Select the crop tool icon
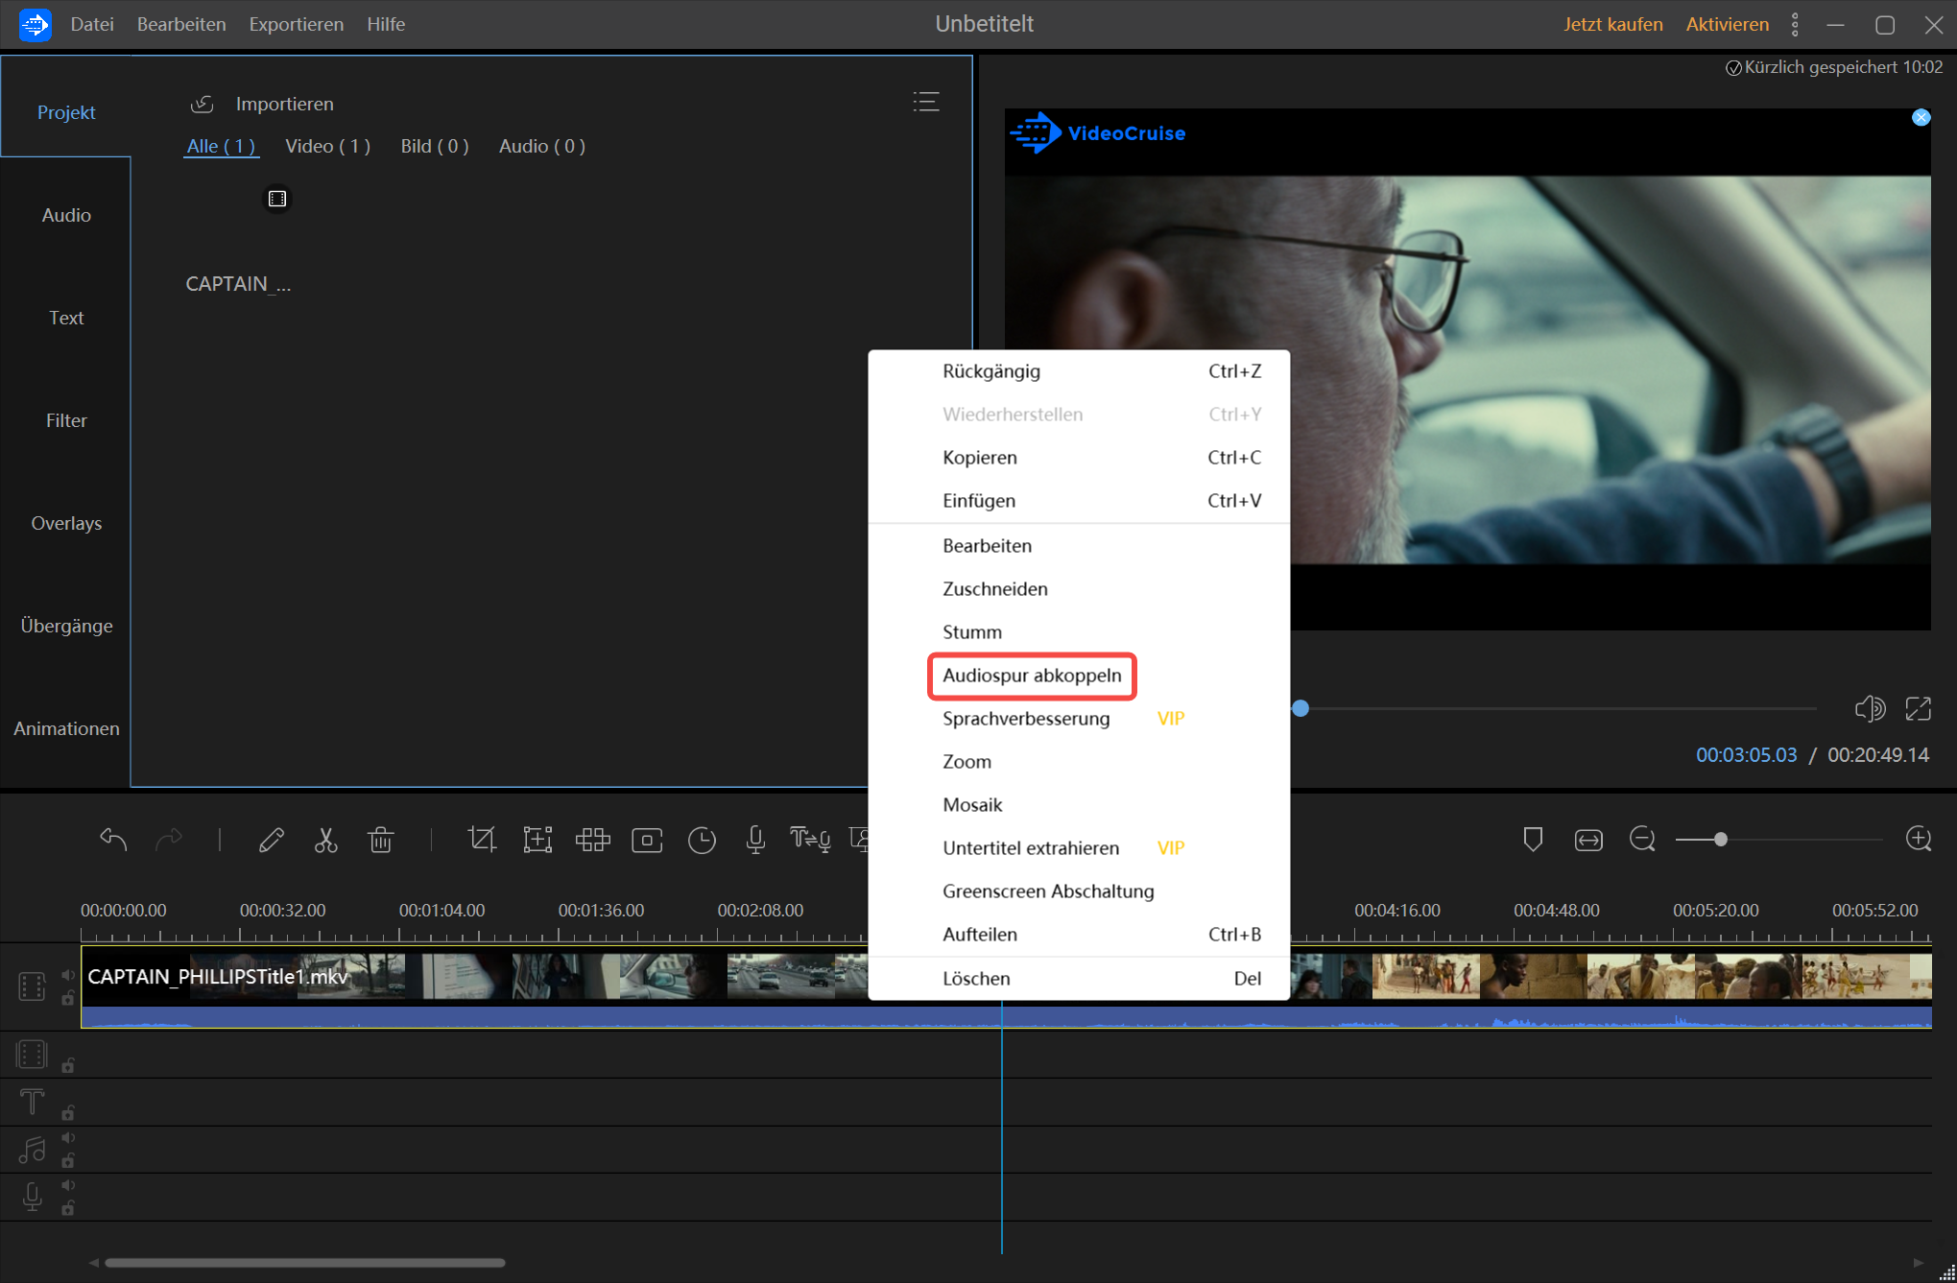Viewport: 1957px width, 1283px height. tap(481, 841)
